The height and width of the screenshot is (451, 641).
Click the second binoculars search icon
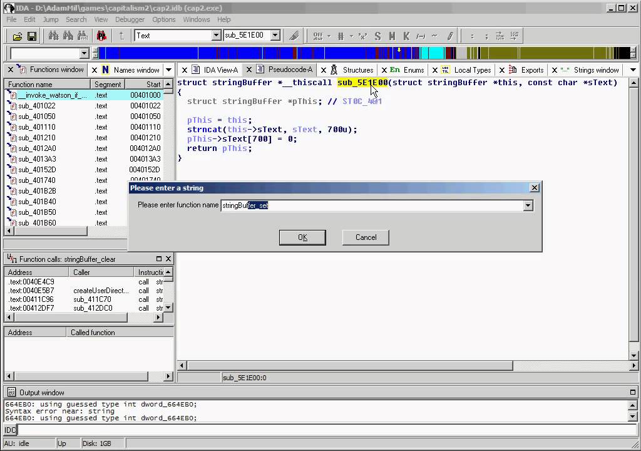68,36
